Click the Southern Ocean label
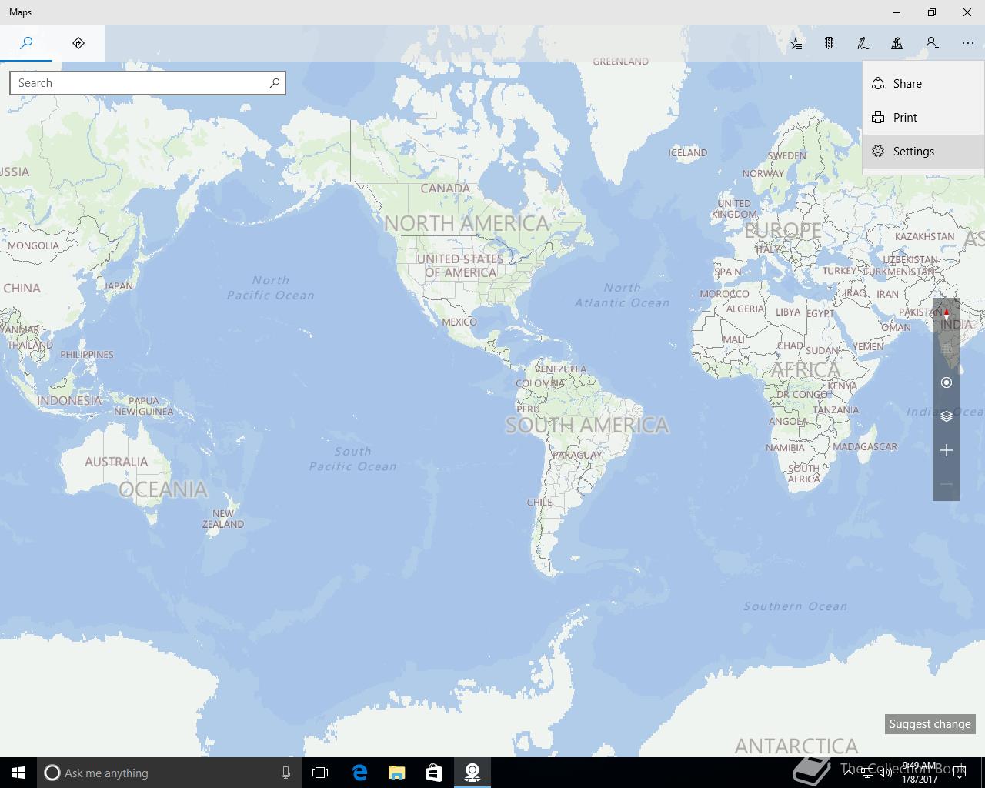Screen dimensions: 985x788 (x=796, y=606)
